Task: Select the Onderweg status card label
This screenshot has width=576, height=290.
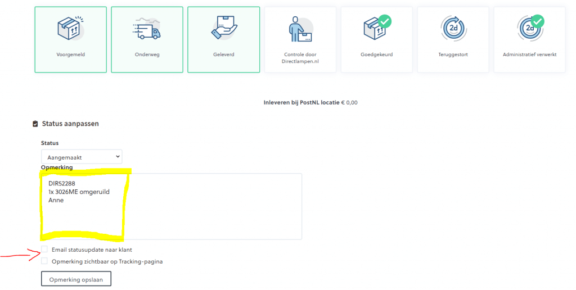Action: pos(147,55)
